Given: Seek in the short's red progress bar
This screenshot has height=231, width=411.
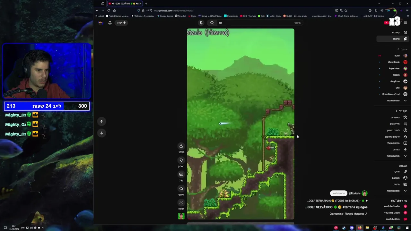Looking at the screenshot, I should click(x=240, y=219).
